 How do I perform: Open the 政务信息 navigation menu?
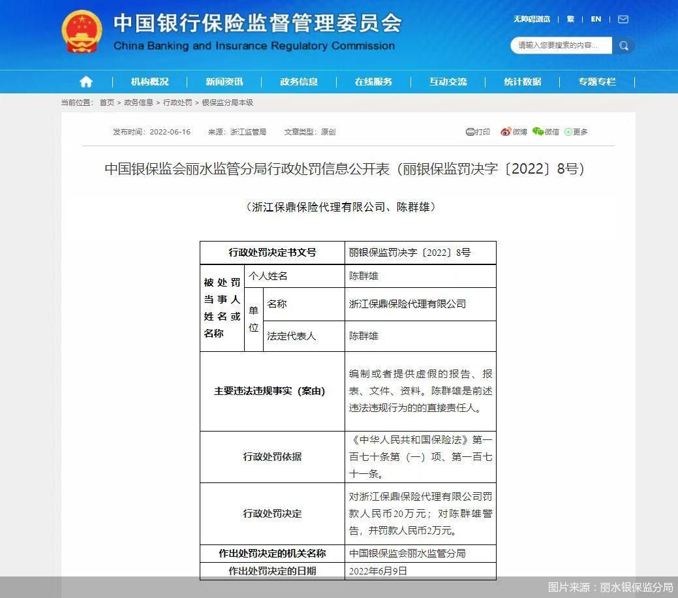[299, 82]
